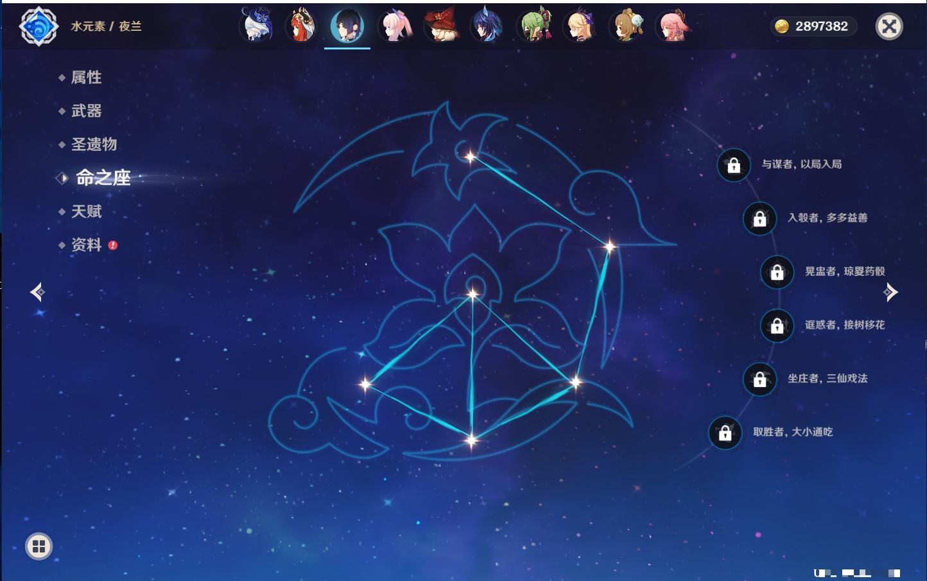Open the 属性 attributes menu

tap(86, 78)
